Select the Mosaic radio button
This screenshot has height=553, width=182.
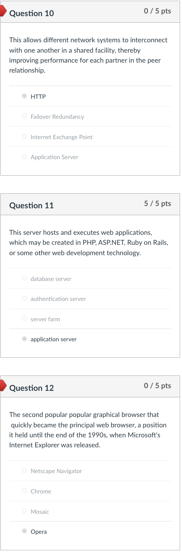click(x=25, y=511)
